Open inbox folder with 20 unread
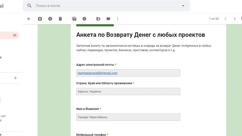This screenshot has height=136, width=242. 9,35
